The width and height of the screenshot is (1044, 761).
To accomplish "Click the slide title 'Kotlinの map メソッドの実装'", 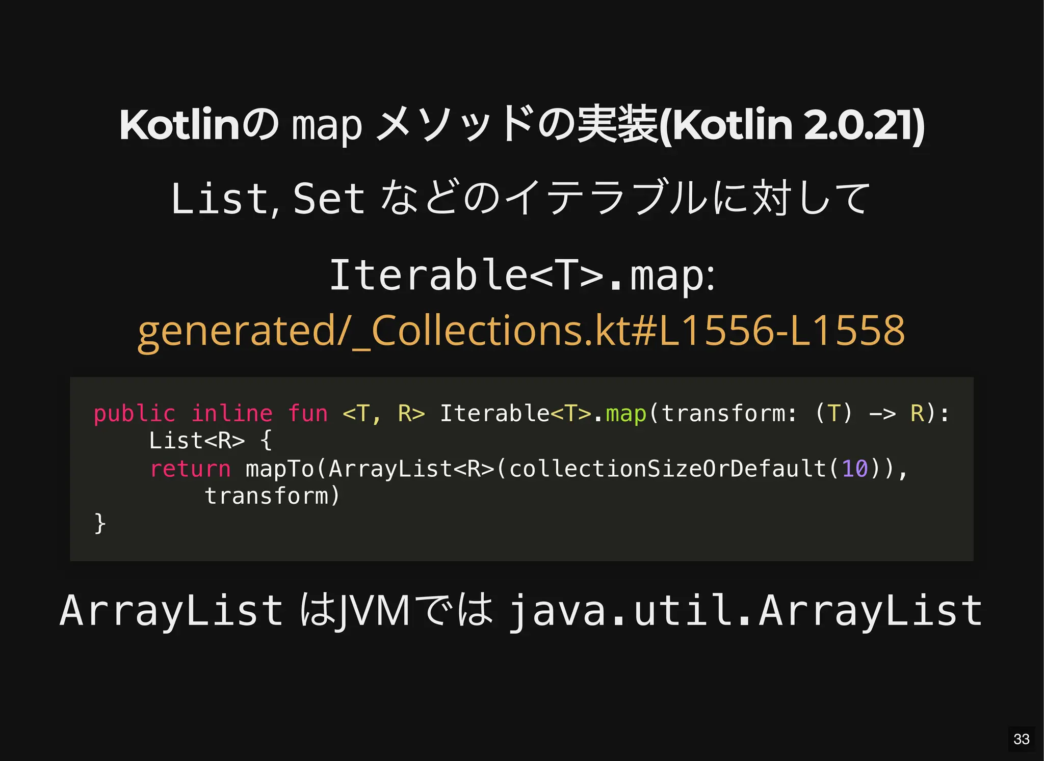I will tap(521, 125).
